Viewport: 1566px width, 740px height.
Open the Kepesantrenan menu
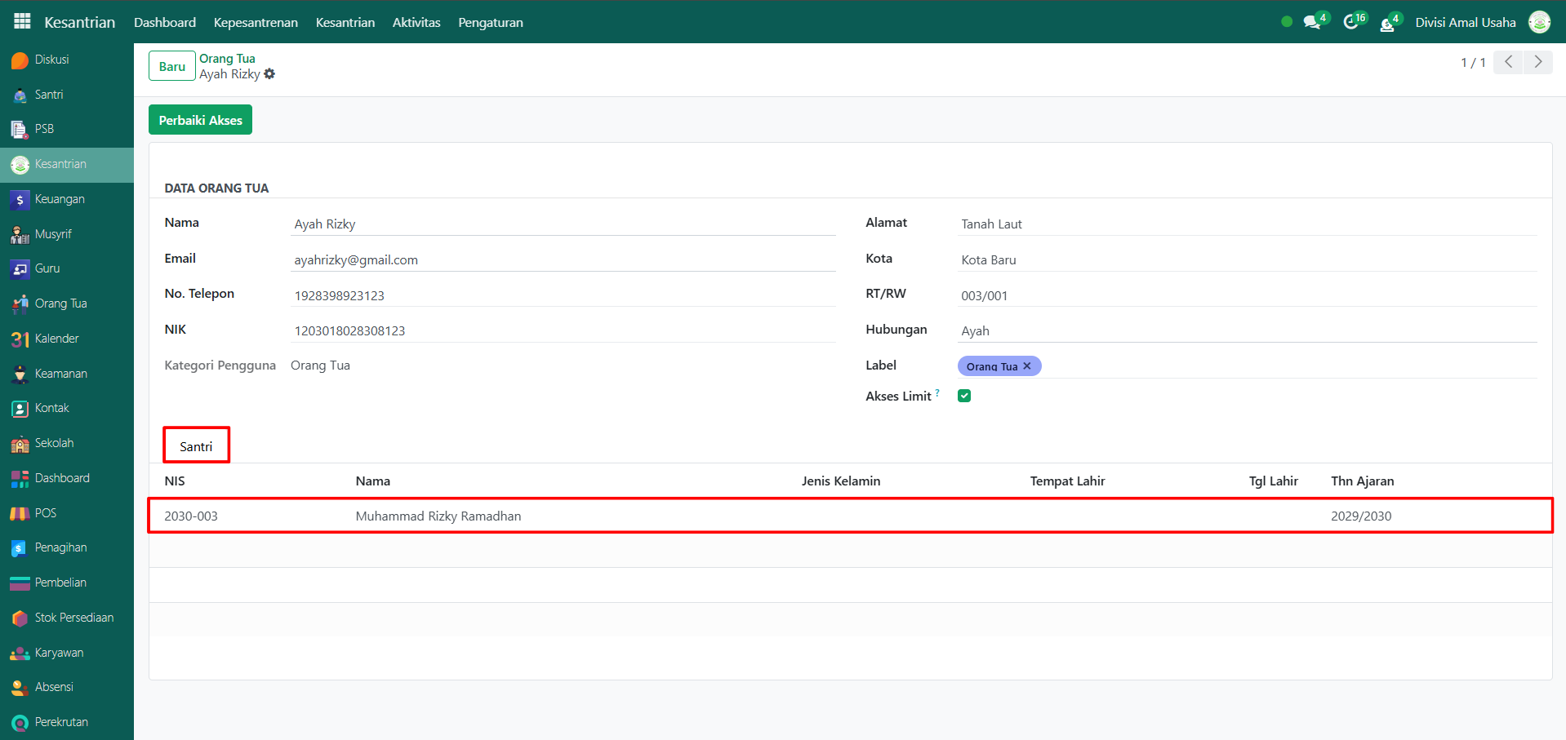tap(256, 22)
